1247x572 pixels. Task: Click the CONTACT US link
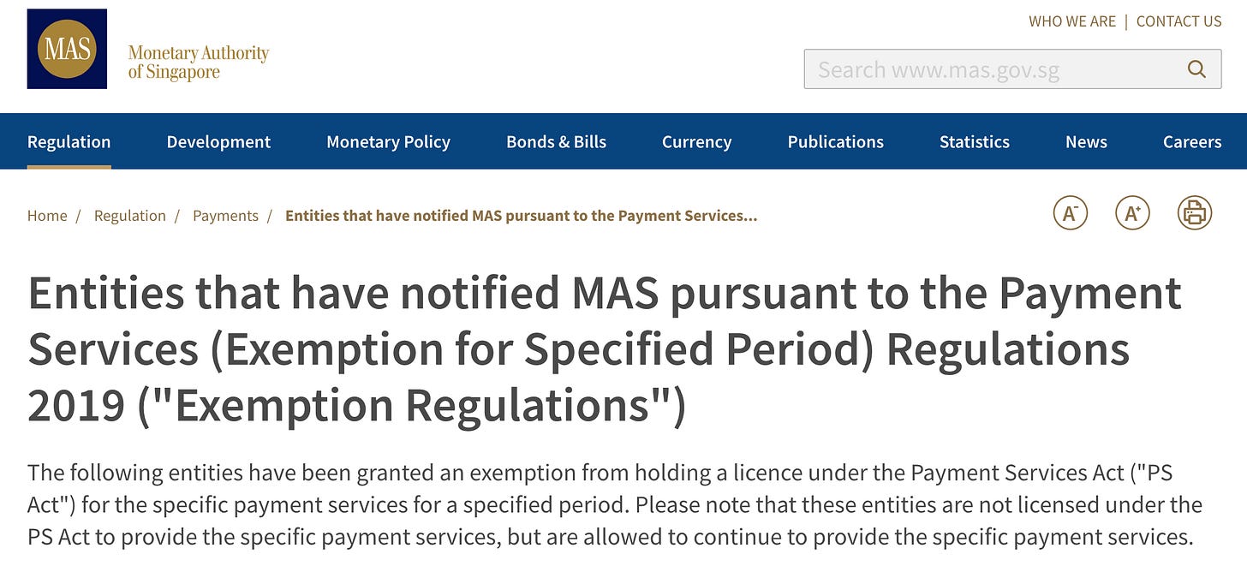1178,21
